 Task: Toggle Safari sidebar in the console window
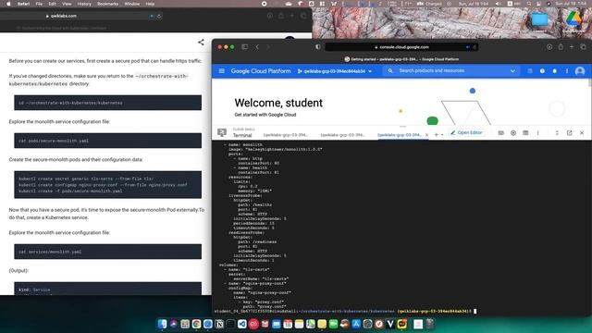point(244,47)
